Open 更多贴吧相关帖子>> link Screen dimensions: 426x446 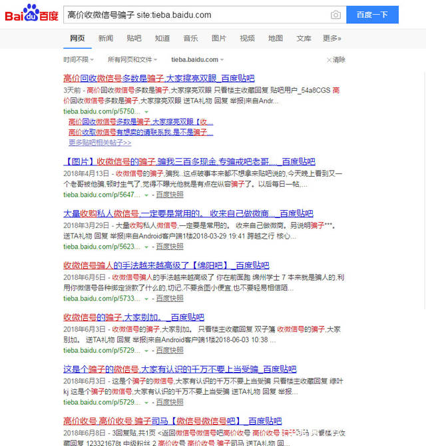click(100, 143)
